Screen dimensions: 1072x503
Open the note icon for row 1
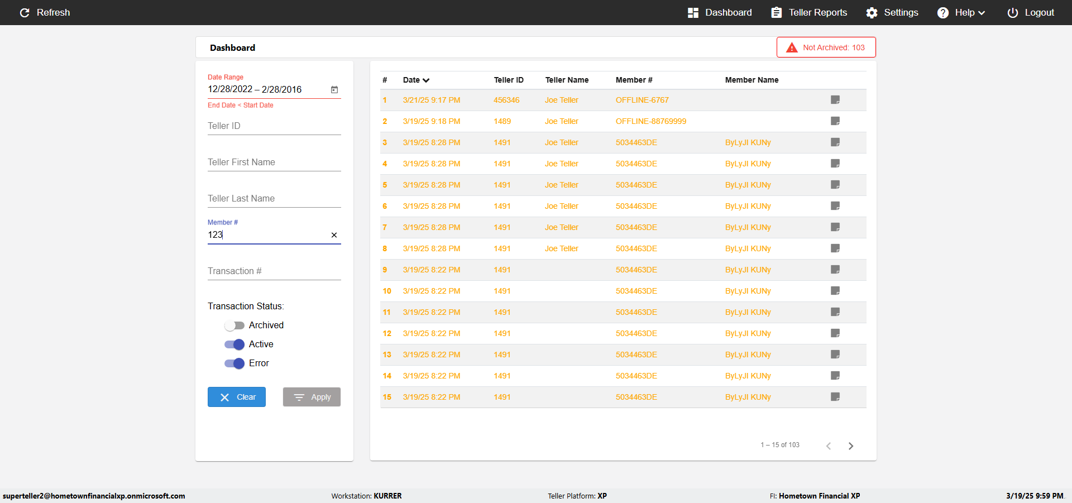click(x=835, y=100)
